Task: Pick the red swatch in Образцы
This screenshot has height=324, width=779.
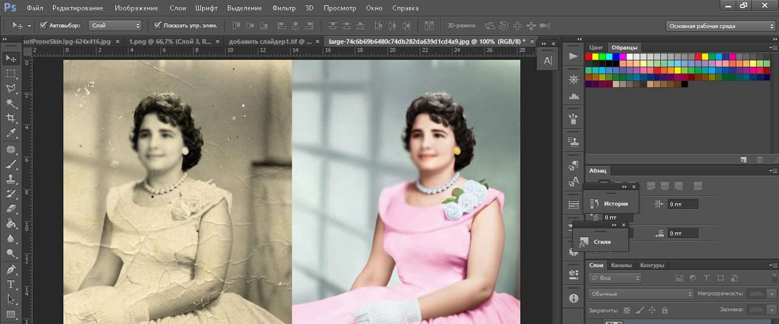Action: 588,57
